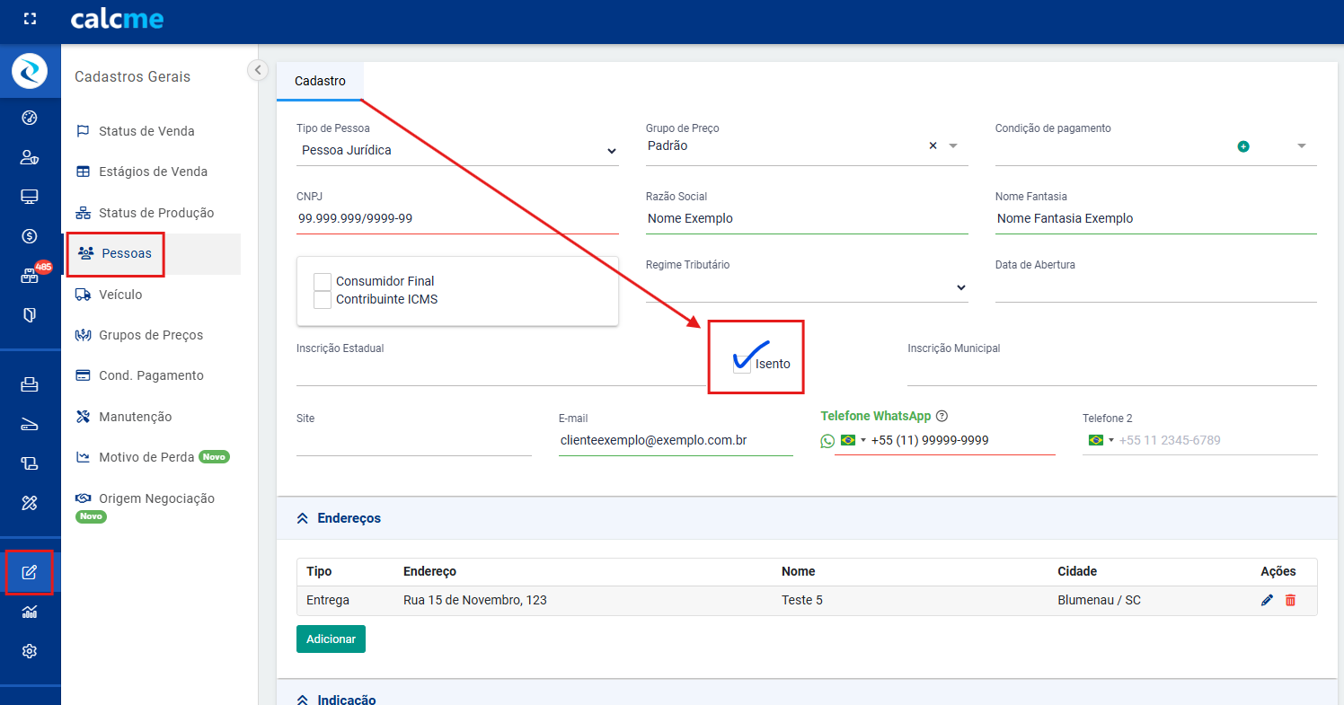Edit the Rua 15 de Novembro address row
1344x705 pixels.
pyautogui.click(x=1267, y=600)
